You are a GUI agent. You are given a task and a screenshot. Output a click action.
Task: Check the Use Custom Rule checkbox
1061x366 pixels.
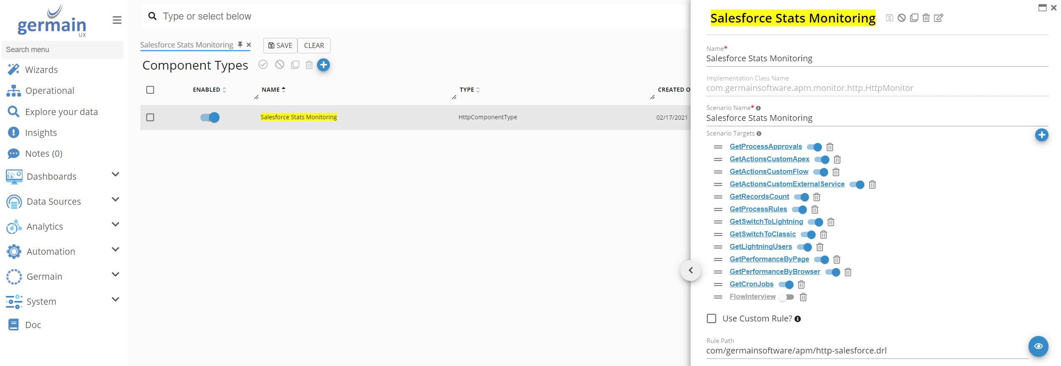[x=711, y=318]
